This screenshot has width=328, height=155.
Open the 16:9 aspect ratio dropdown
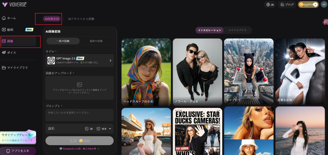[x=104, y=129]
